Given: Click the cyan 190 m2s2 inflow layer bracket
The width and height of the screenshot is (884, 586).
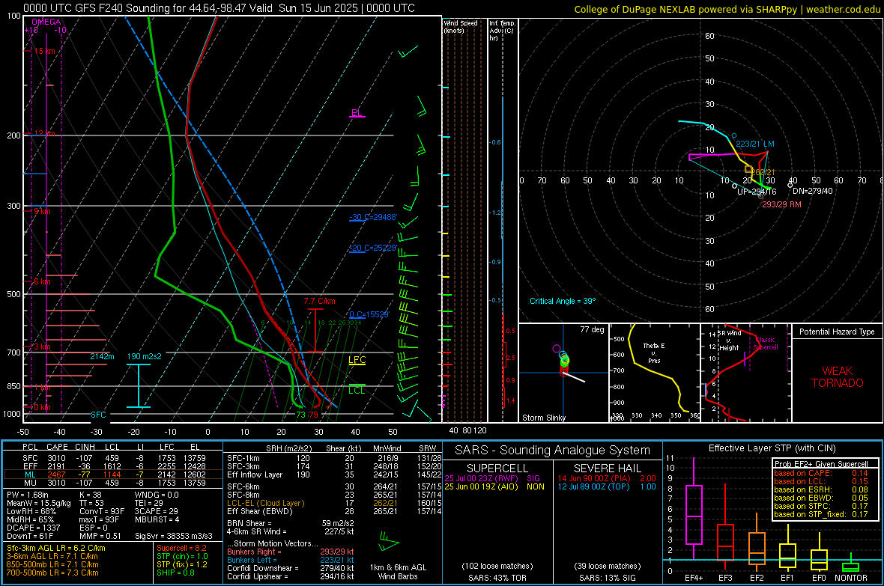Looking at the screenshot, I should [x=138, y=386].
